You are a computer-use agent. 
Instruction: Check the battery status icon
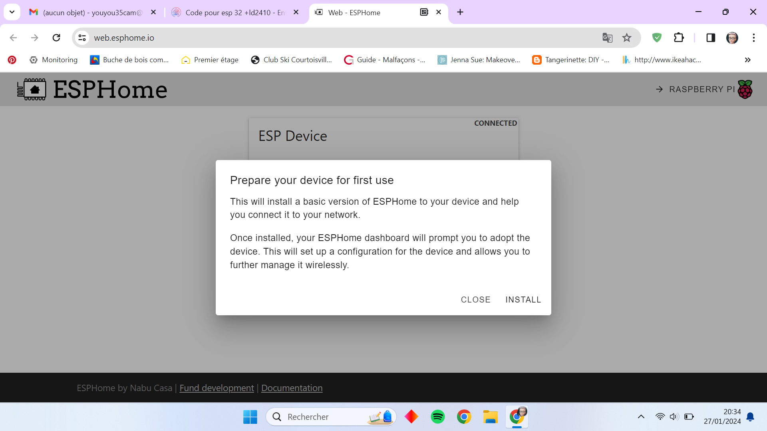click(689, 417)
